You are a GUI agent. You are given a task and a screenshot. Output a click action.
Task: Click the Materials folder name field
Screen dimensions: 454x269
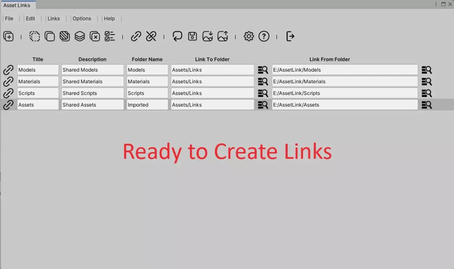147,81
